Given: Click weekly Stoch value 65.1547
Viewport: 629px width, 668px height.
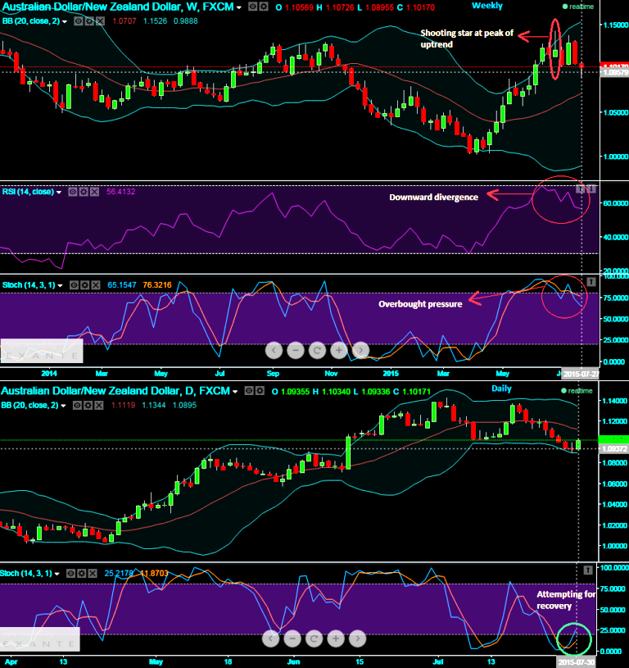Looking at the screenshot, I should click(x=122, y=285).
